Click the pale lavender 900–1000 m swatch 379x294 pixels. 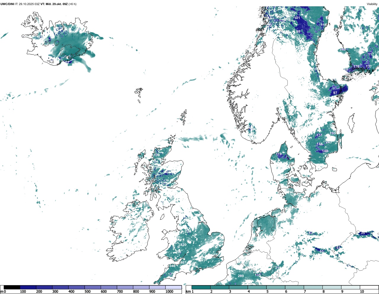click(157, 287)
